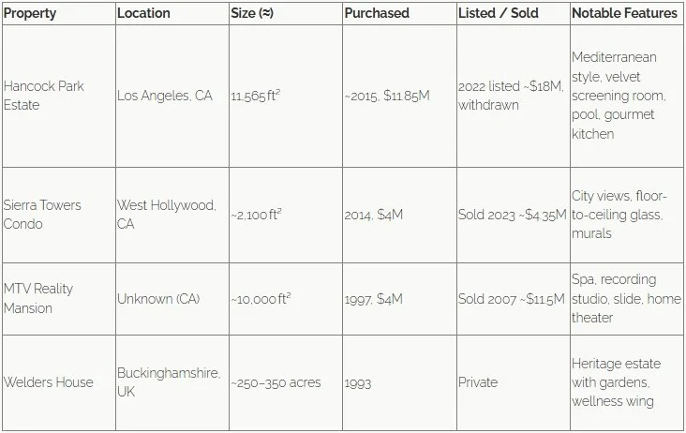Screen dimensions: 686x433
Task: Click the MTV Reality Mansion cell
Action: click(x=59, y=299)
